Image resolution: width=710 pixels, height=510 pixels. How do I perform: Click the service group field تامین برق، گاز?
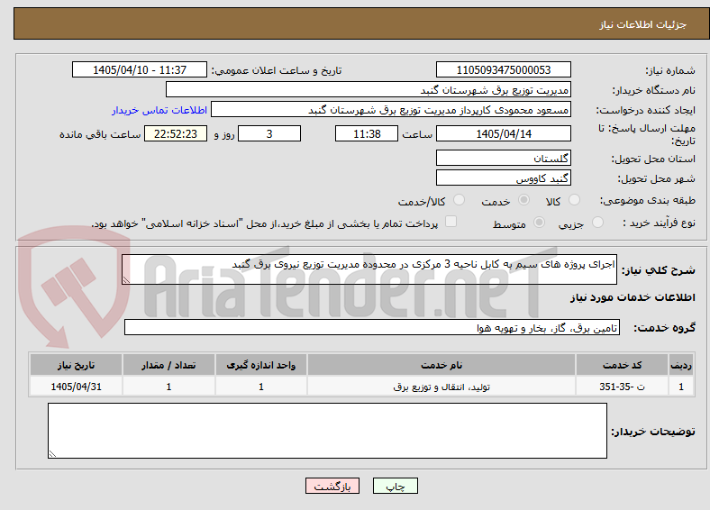(x=372, y=327)
